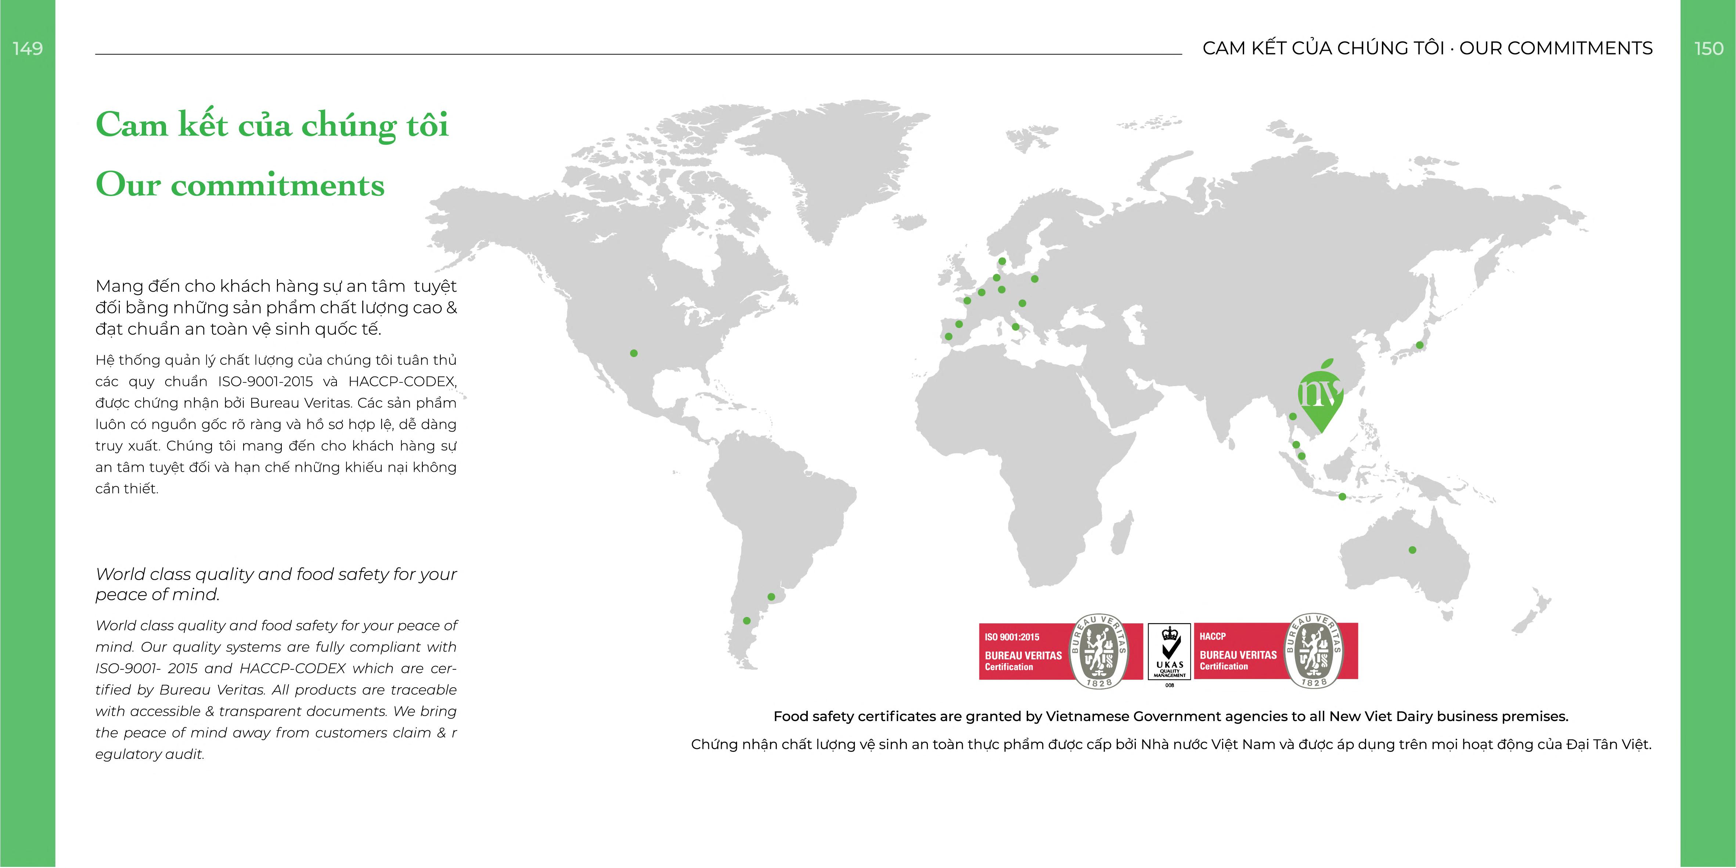
Task: Click page number 149
Action: tap(28, 48)
